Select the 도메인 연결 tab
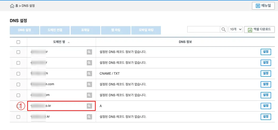Viewport: 278px width, 130px height. pyautogui.click(x=55, y=30)
